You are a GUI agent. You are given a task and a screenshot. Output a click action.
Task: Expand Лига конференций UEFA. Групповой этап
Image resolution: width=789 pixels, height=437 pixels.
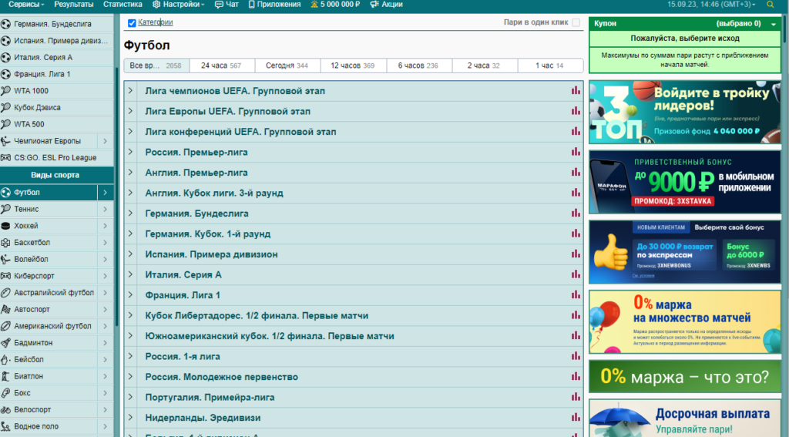pos(130,131)
